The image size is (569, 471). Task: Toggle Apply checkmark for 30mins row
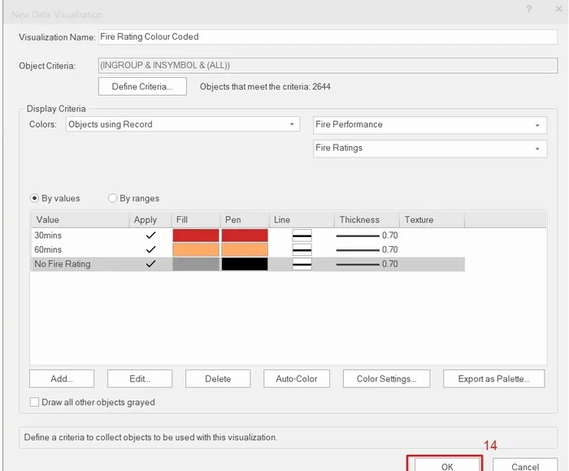[150, 235]
